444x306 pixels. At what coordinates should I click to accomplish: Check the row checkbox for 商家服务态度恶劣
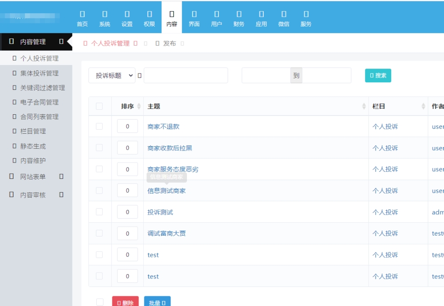click(99, 169)
